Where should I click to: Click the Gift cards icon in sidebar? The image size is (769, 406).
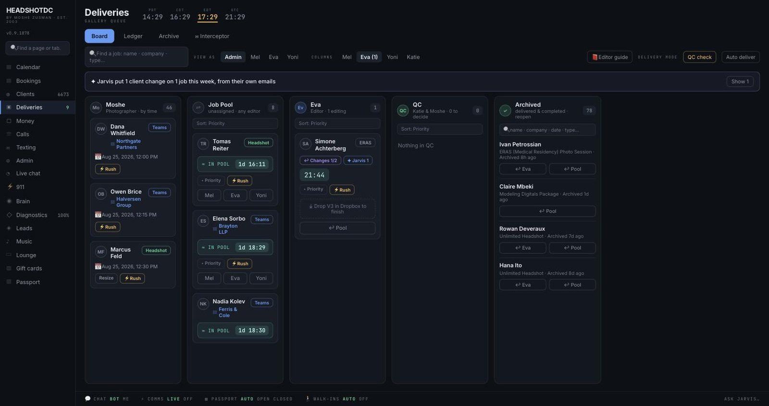9,269
